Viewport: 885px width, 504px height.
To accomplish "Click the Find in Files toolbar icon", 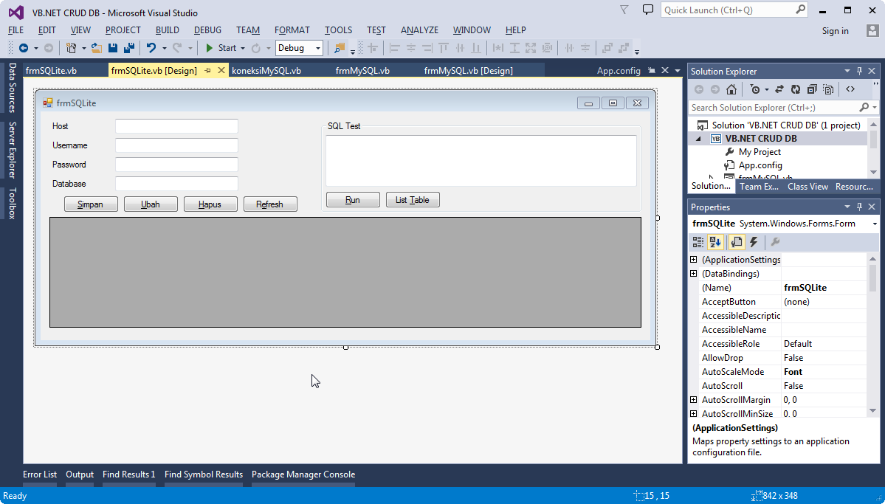I will (x=340, y=48).
